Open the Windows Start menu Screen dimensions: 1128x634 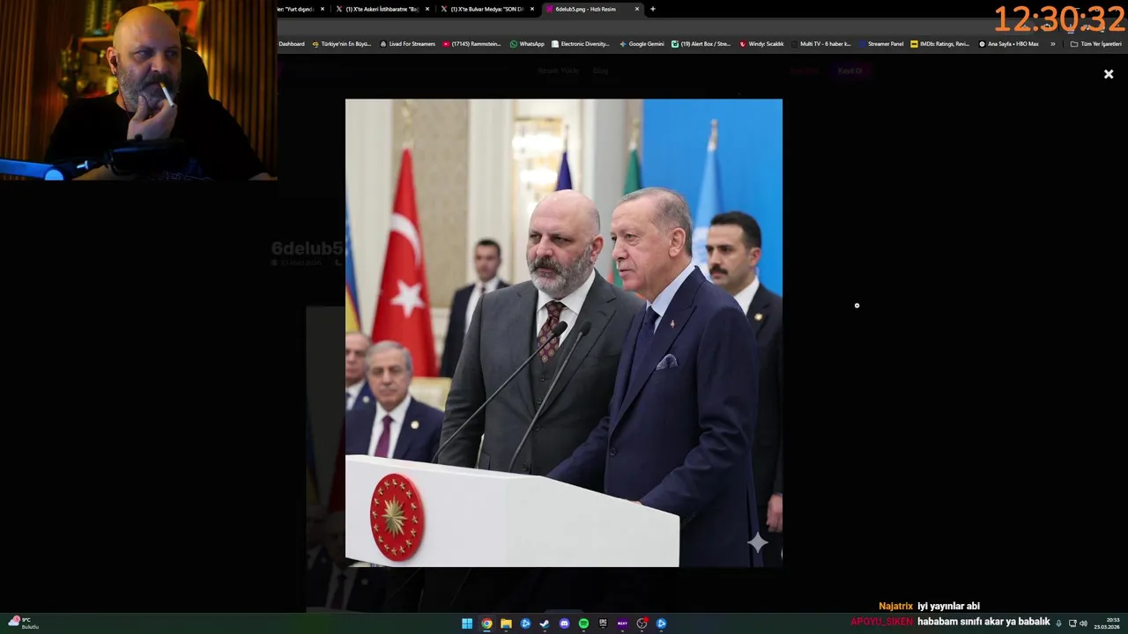(x=467, y=623)
